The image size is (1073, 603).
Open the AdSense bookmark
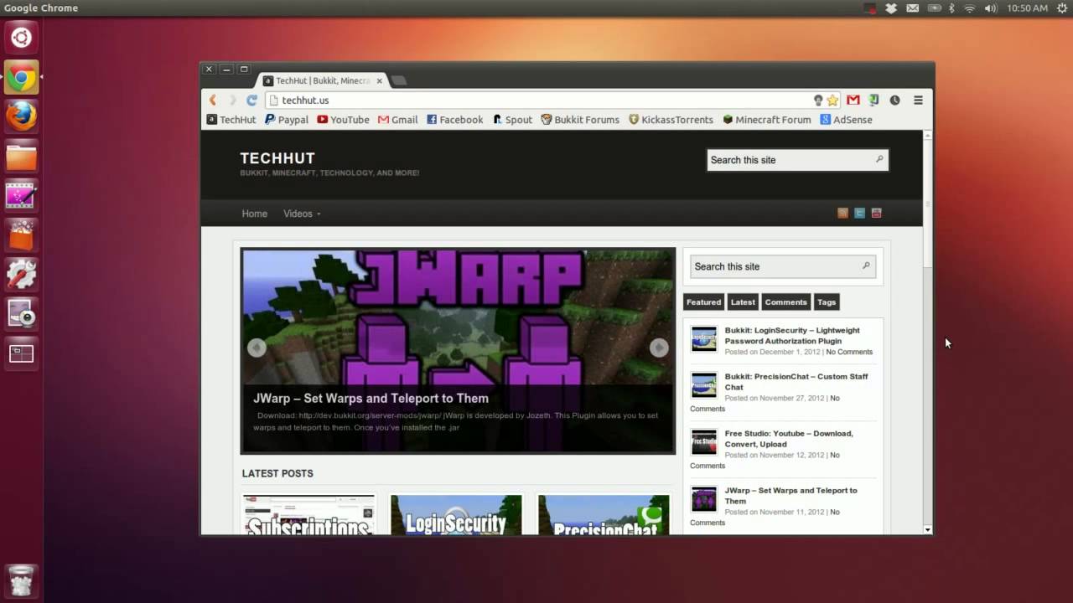(x=846, y=120)
